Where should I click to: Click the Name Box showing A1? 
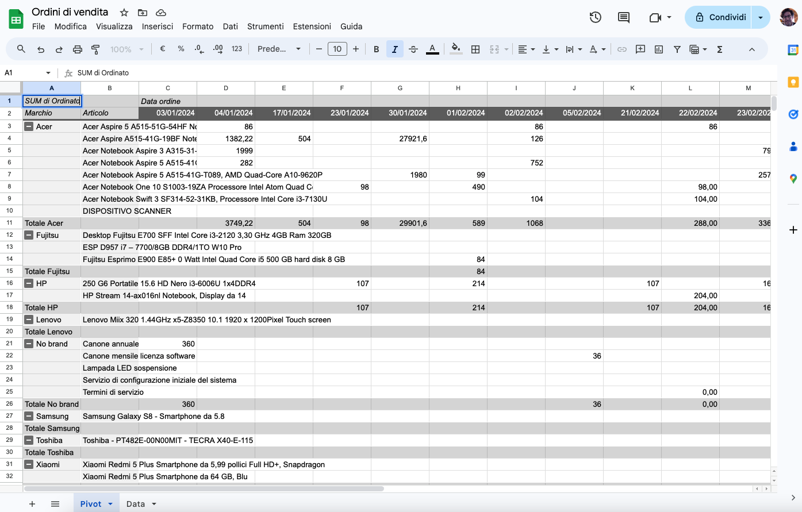(28, 73)
